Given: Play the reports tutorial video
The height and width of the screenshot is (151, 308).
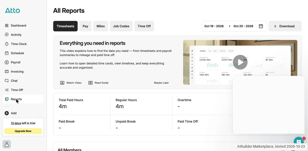Looking at the screenshot, I should tap(240, 62).
